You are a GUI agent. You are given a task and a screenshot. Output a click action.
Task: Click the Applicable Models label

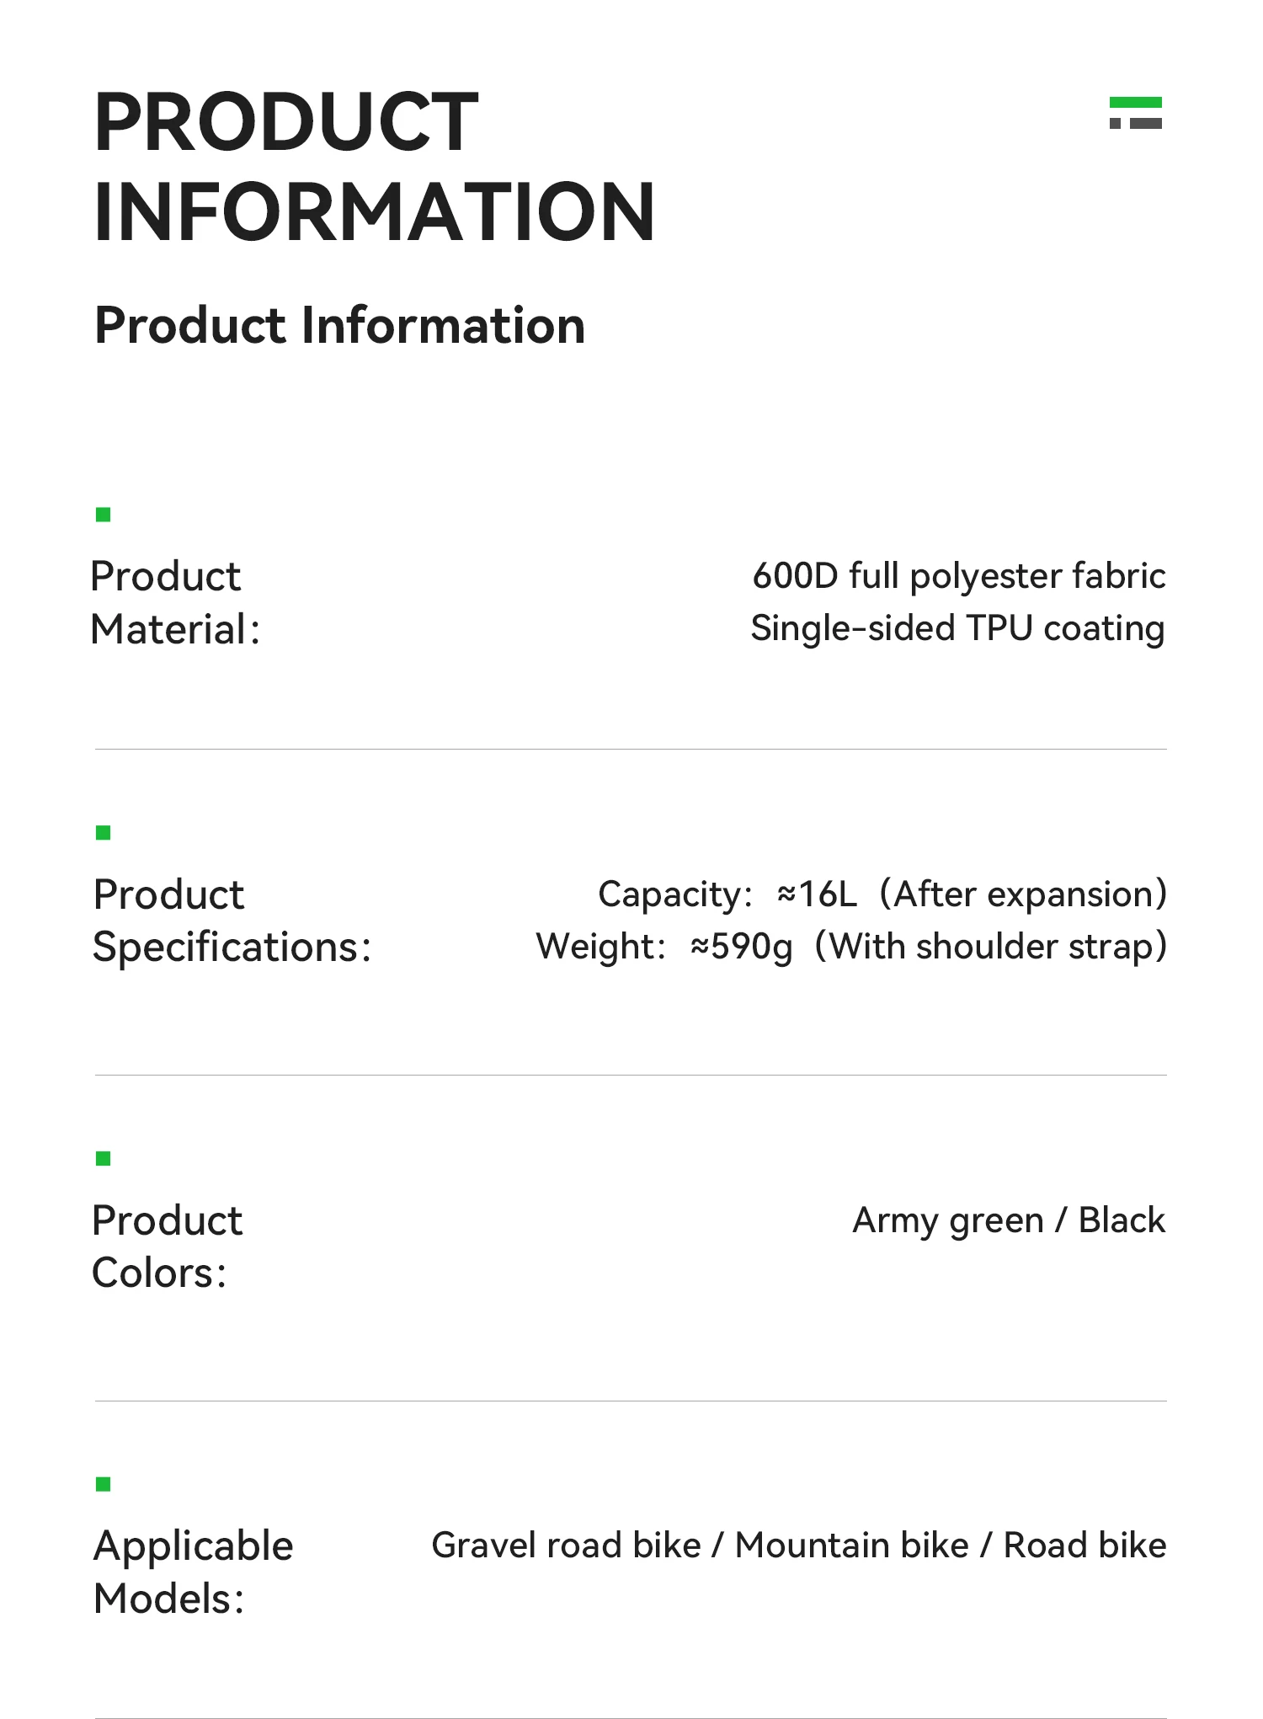(x=193, y=1572)
